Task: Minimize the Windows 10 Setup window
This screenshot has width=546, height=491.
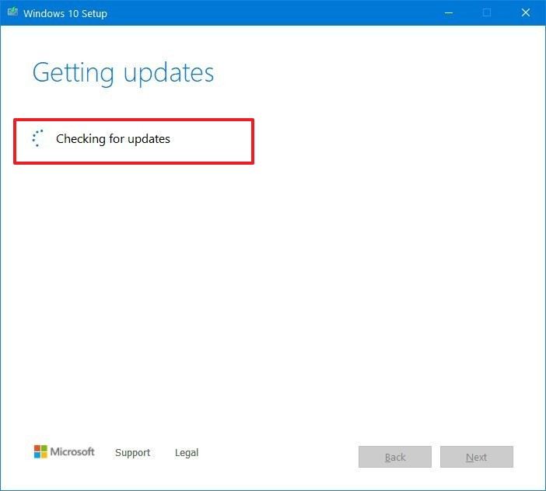Action: pyautogui.click(x=449, y=13)
